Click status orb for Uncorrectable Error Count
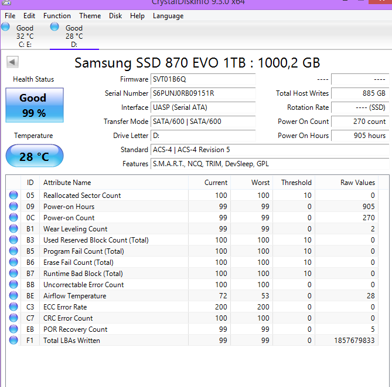 13,284
